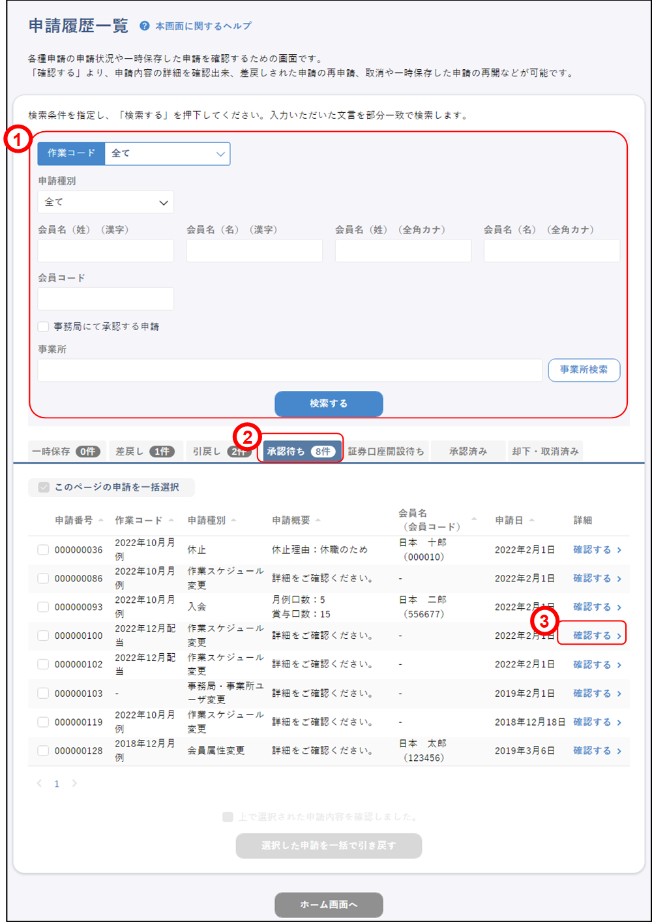This screenshot has height=922, width=652.
Task: Click the 会員コード input field
Action: pyautogui.click(x=106, y=299)
